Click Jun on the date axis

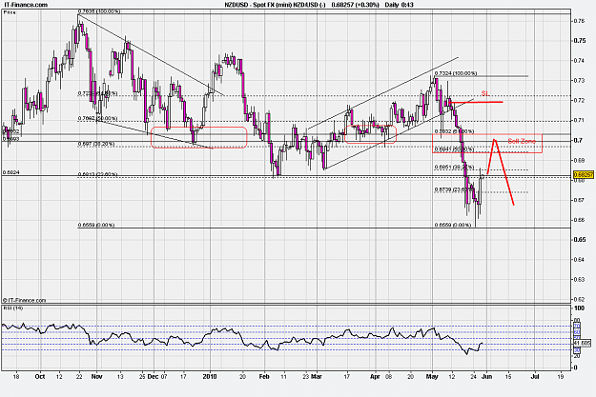click(487, 376)
